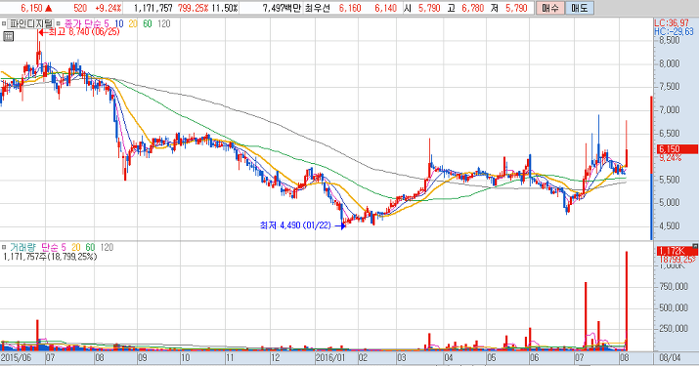Select volume panel 60-day average legend
The width and height of the screenshot is (699, 366).
tap(90, 247)
